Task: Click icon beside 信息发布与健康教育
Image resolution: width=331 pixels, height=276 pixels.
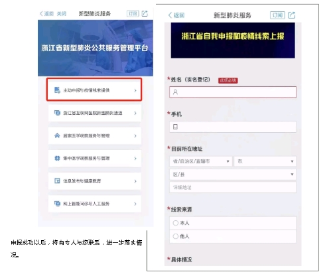Action: point(57,181)
